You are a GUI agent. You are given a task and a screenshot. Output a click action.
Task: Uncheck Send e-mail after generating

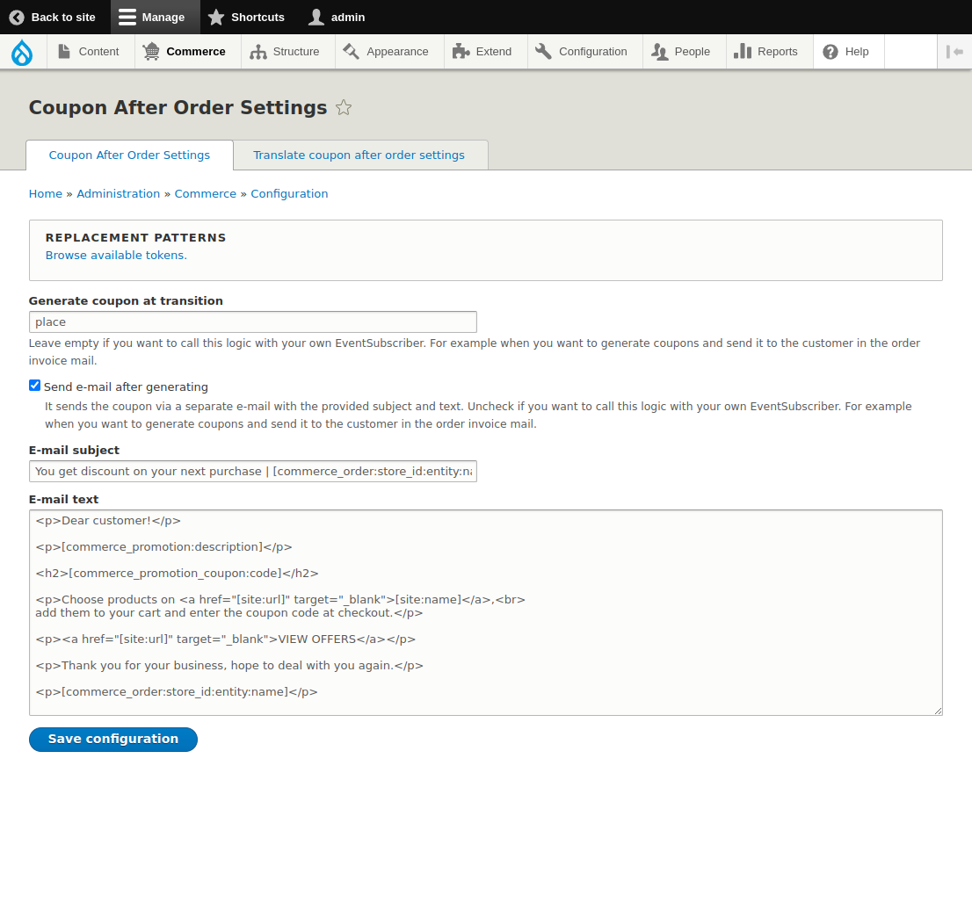(34, 385)
